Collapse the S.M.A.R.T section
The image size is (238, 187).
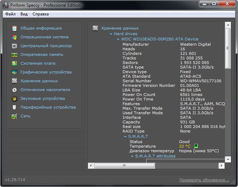point(125,136)
